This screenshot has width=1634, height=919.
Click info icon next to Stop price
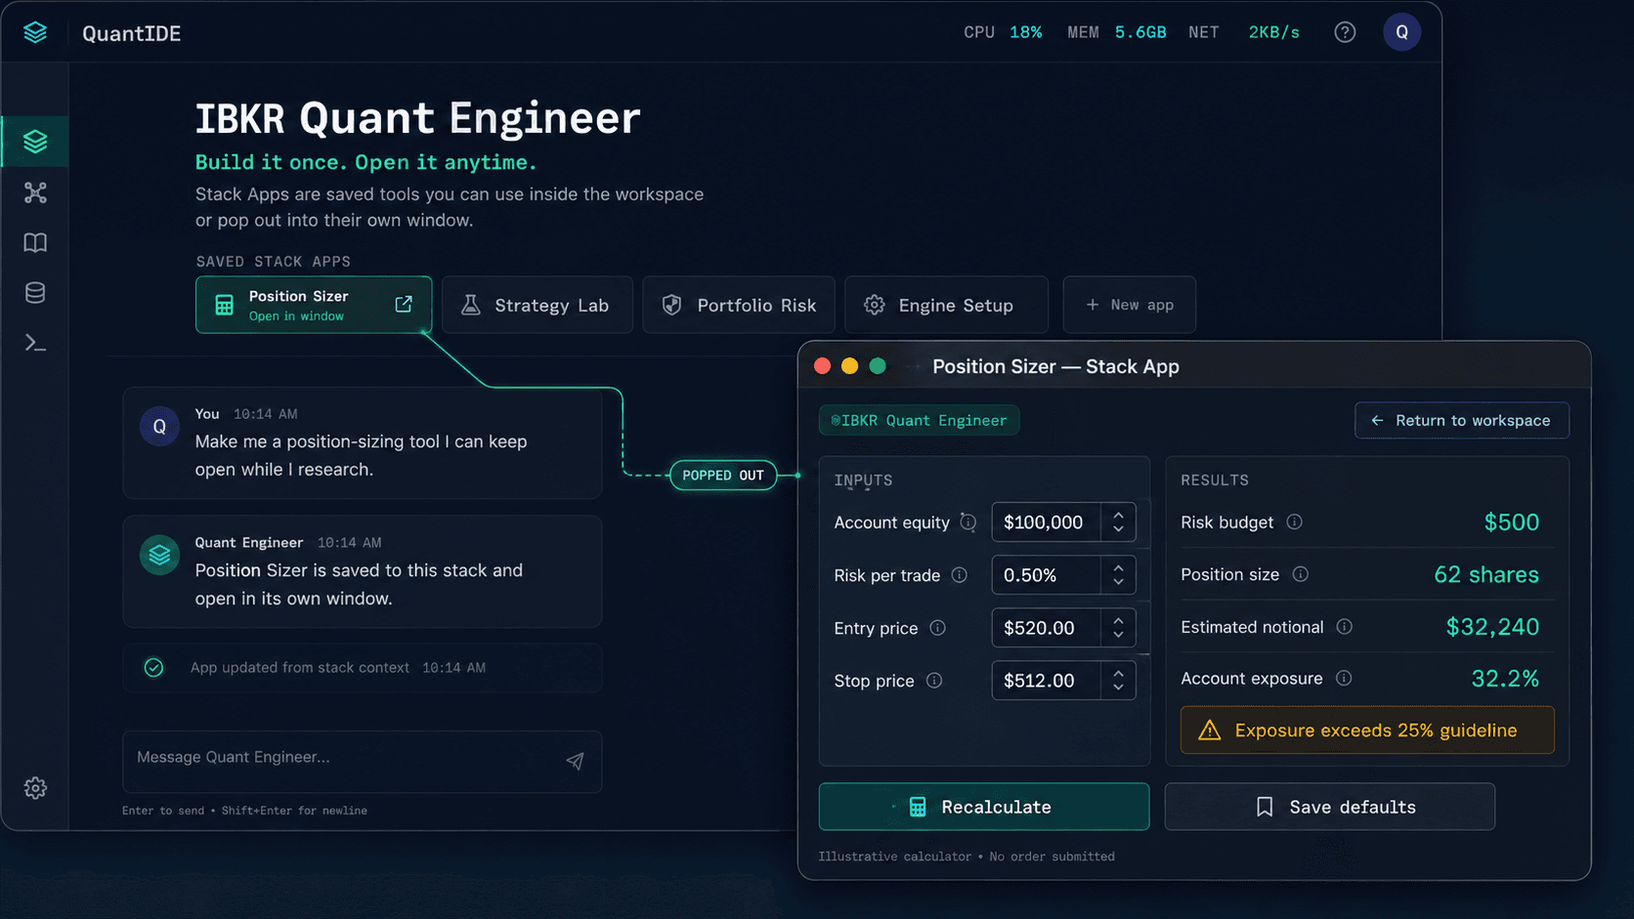tap(934, 681)
